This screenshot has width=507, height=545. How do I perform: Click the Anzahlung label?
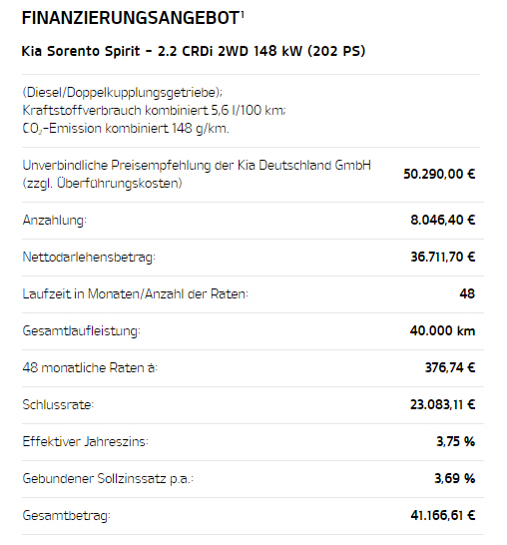tap(55, 221)
